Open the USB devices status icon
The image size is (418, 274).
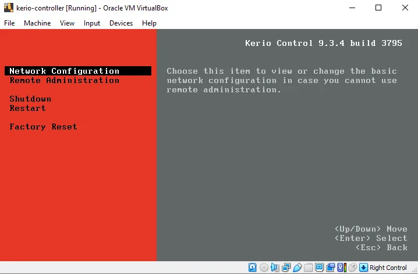coord(297,268)
